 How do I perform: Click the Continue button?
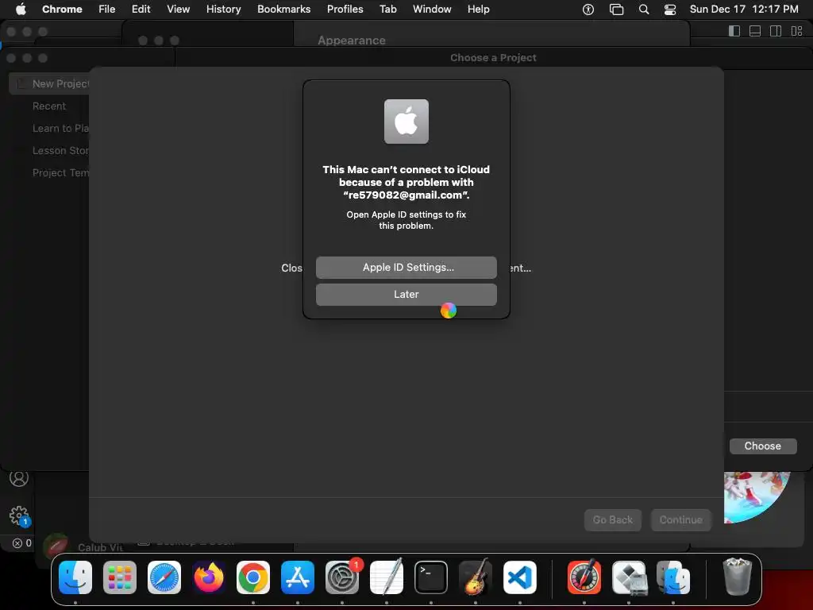(x=680, y=519)
